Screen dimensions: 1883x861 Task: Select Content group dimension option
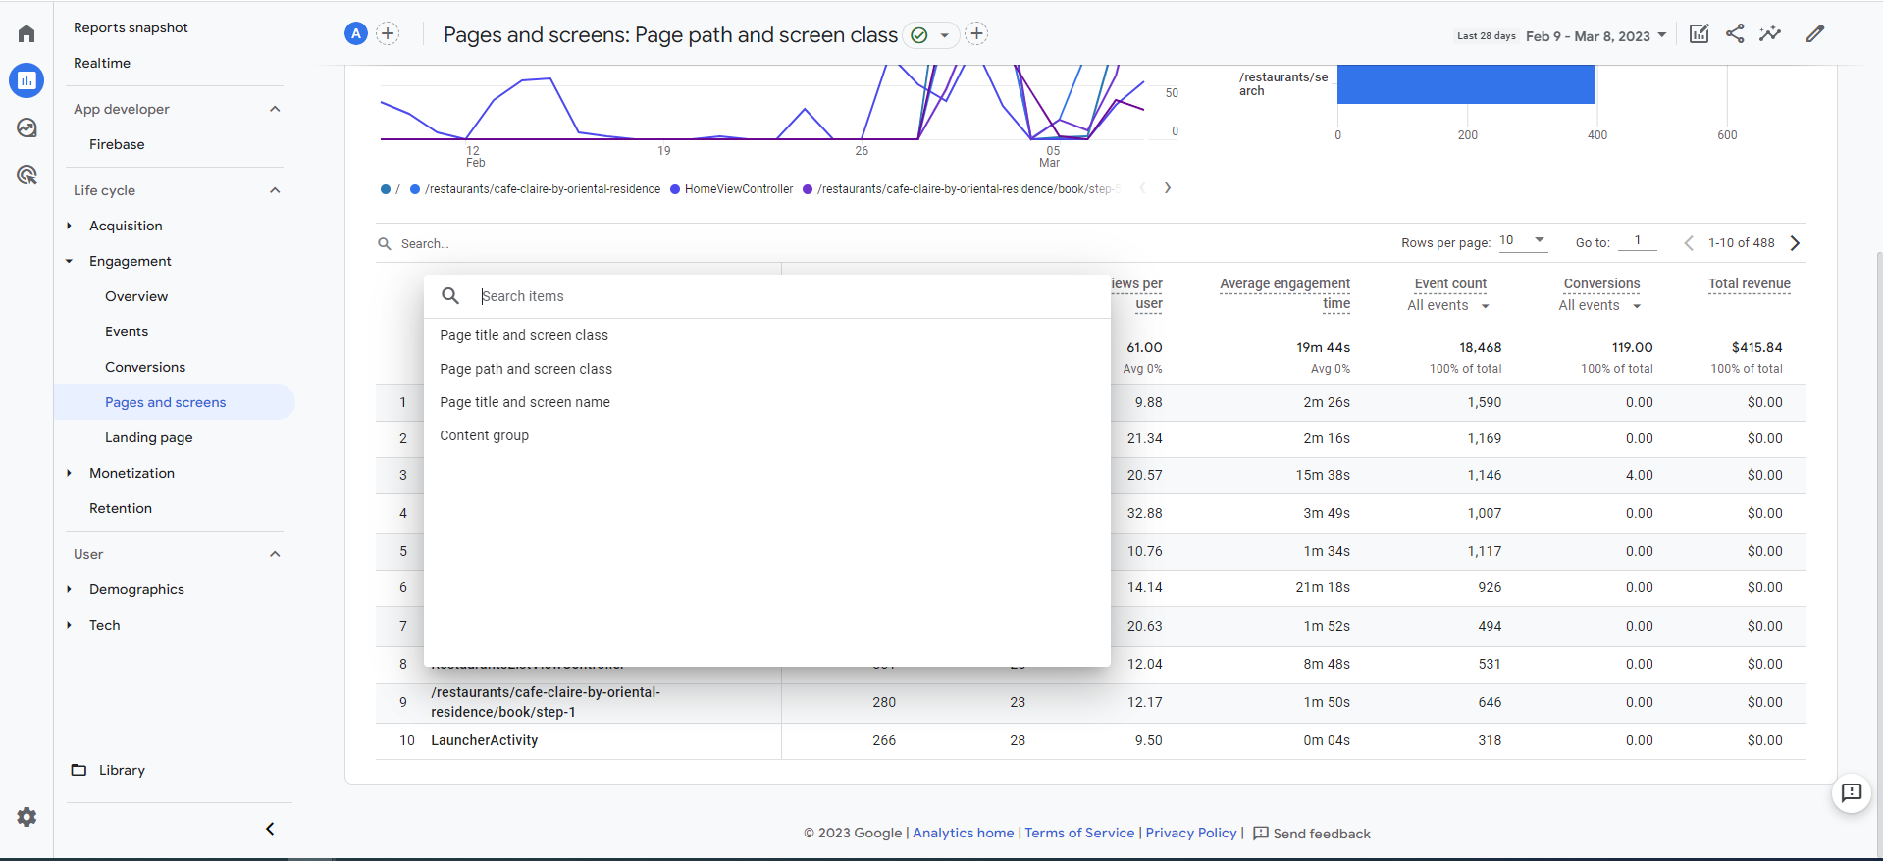(x=484, y=435)
